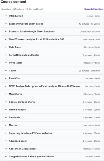
Task: Click the Pivot Chart section title
Action: 15,78
